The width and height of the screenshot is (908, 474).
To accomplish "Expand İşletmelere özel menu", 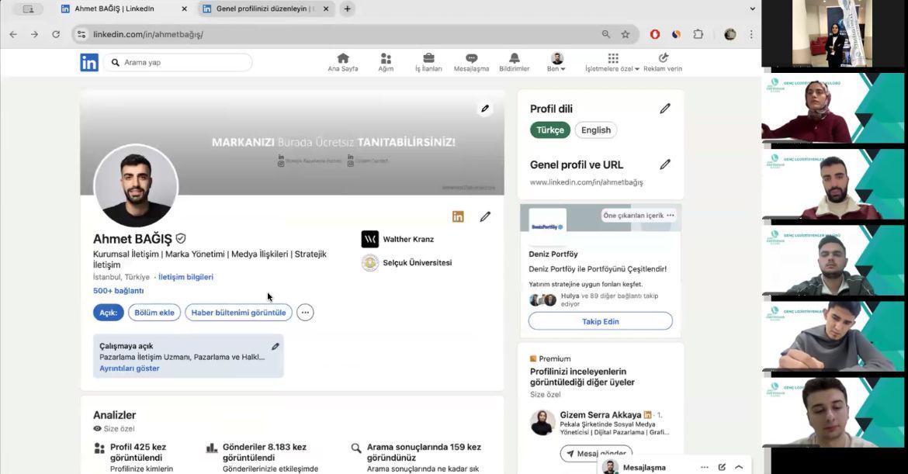I will [612, 63].
